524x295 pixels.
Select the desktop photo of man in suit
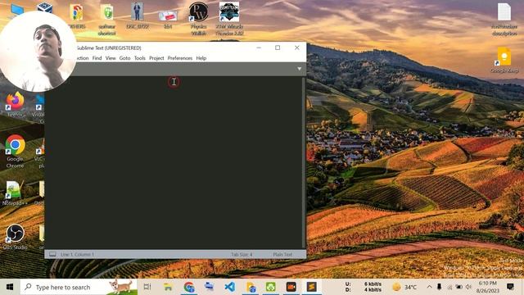(x=138, y=16)
